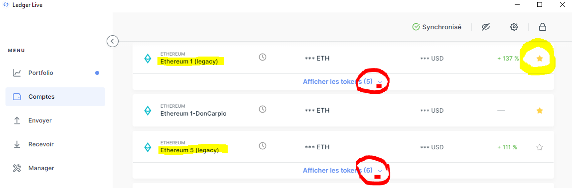This screenshot has width=572, height=188.
Task: Click the Ledger Live logo in the title bar
Action: [6, 5]
